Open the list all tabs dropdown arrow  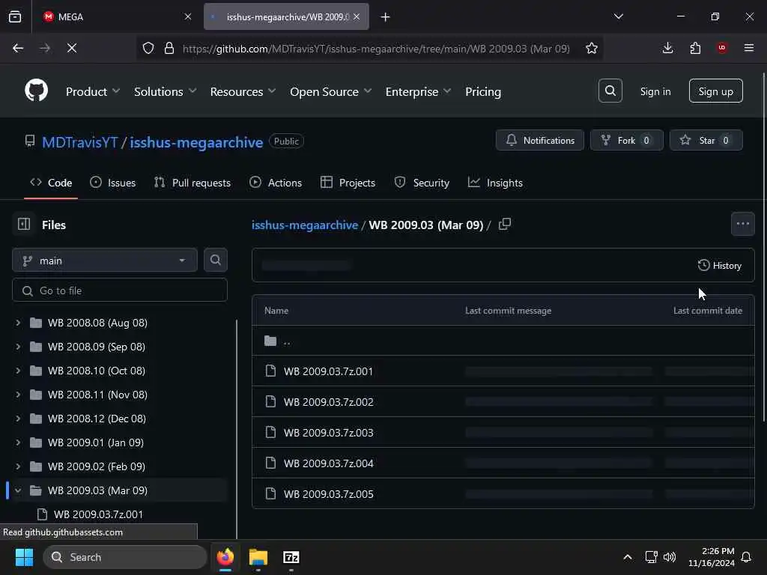point(618,16)
